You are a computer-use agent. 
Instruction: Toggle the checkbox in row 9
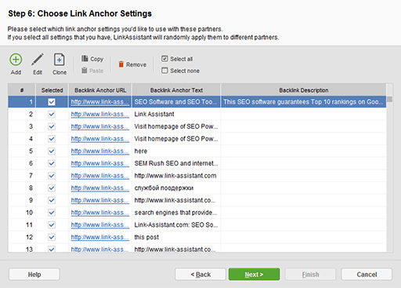point(52,200)
